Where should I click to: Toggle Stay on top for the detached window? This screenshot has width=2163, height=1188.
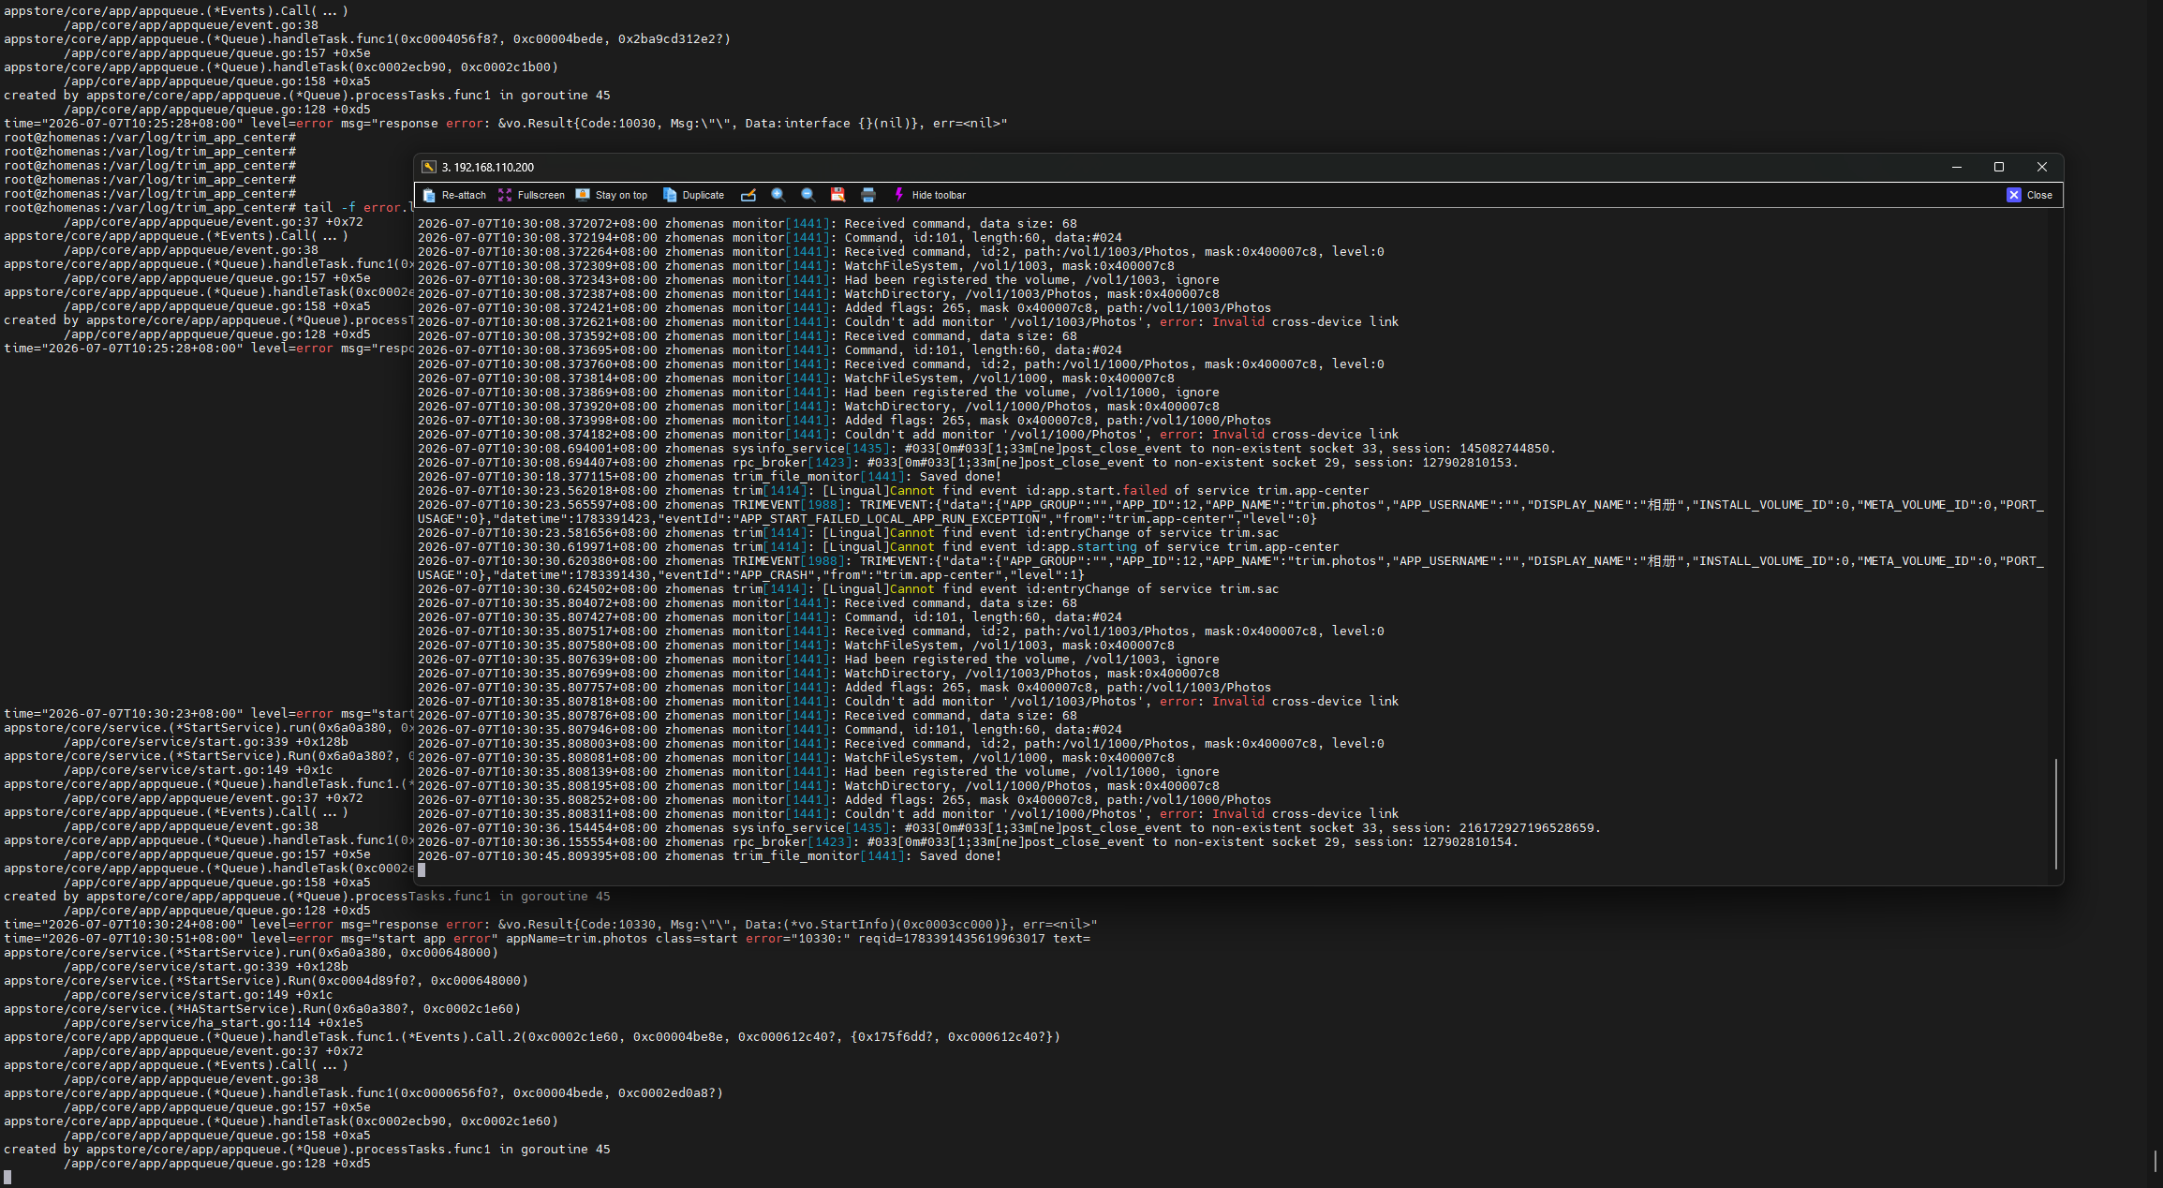611,195
